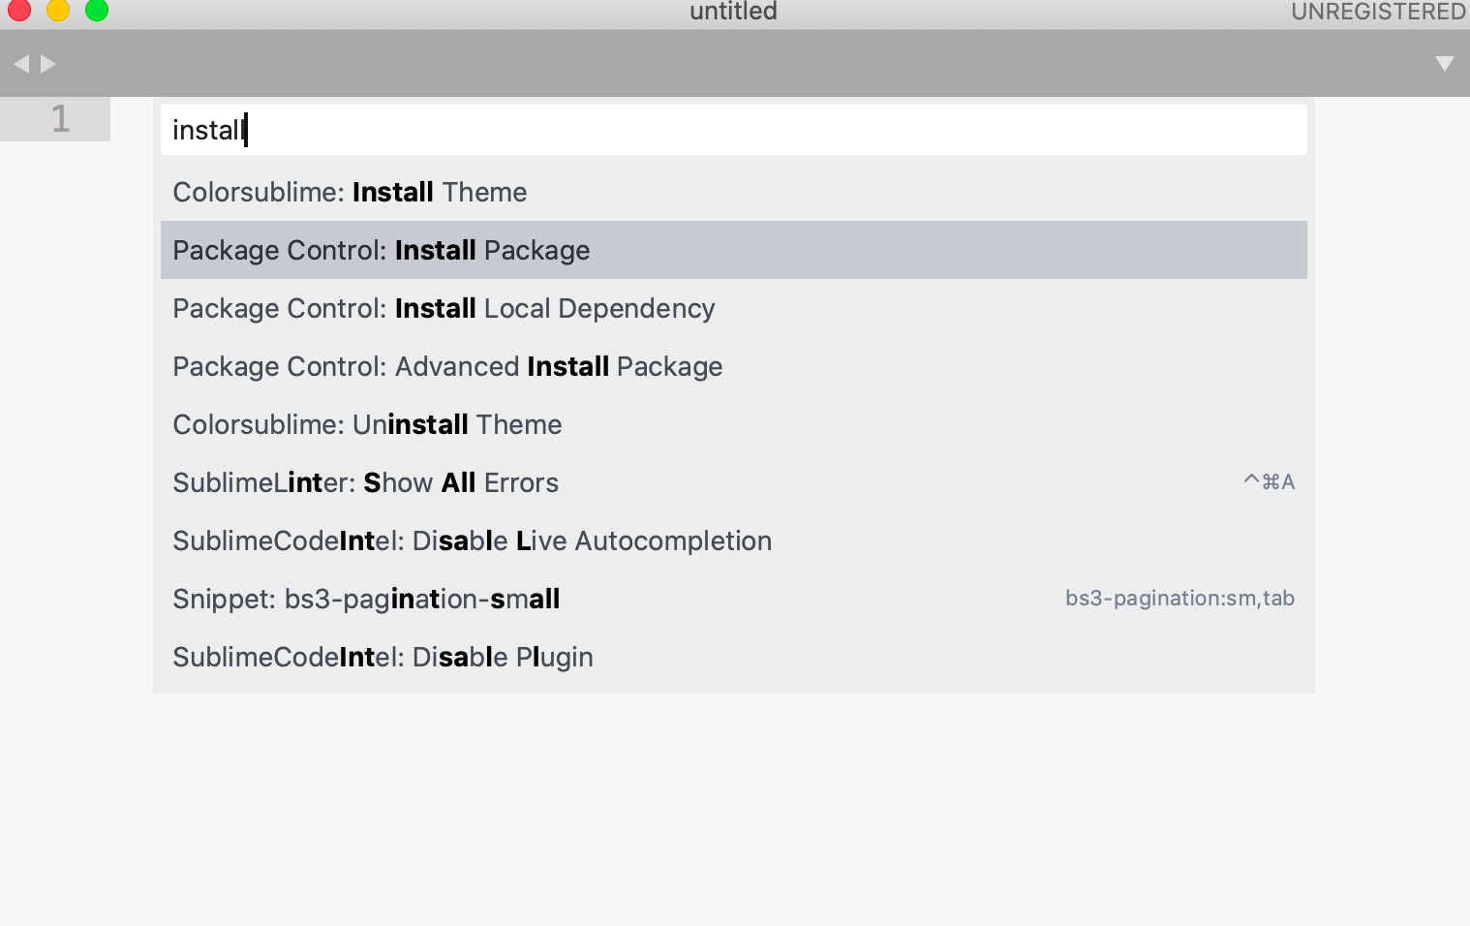Click the next tab right arrow icon
The image size is (1470, 926).
(48, 64)
